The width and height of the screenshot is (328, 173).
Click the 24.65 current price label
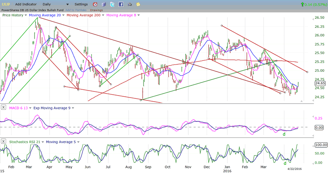pos(308,83)
